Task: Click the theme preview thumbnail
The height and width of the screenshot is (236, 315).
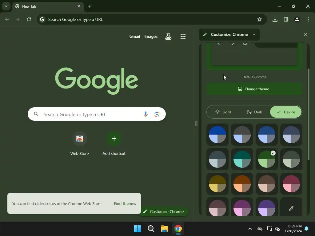Action: click(x=254, y=56)
